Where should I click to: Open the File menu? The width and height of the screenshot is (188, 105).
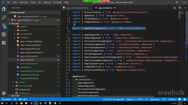9,2
